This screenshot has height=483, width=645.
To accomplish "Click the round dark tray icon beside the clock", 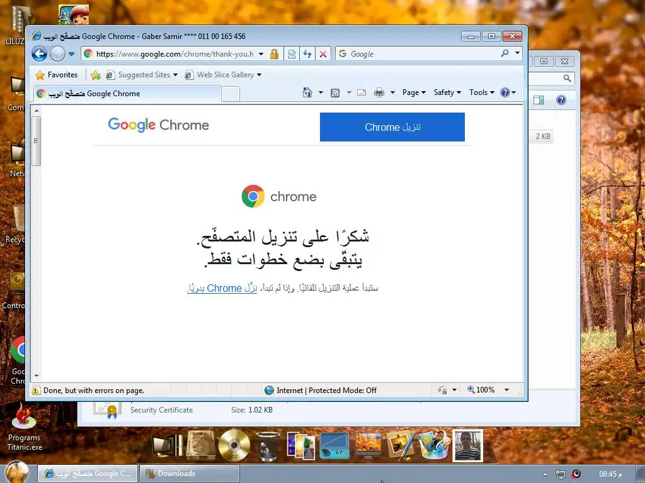I will click(x=576, y=474).
